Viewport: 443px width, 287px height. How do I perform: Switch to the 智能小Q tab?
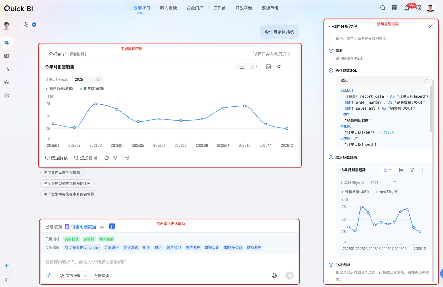(141, 8)
